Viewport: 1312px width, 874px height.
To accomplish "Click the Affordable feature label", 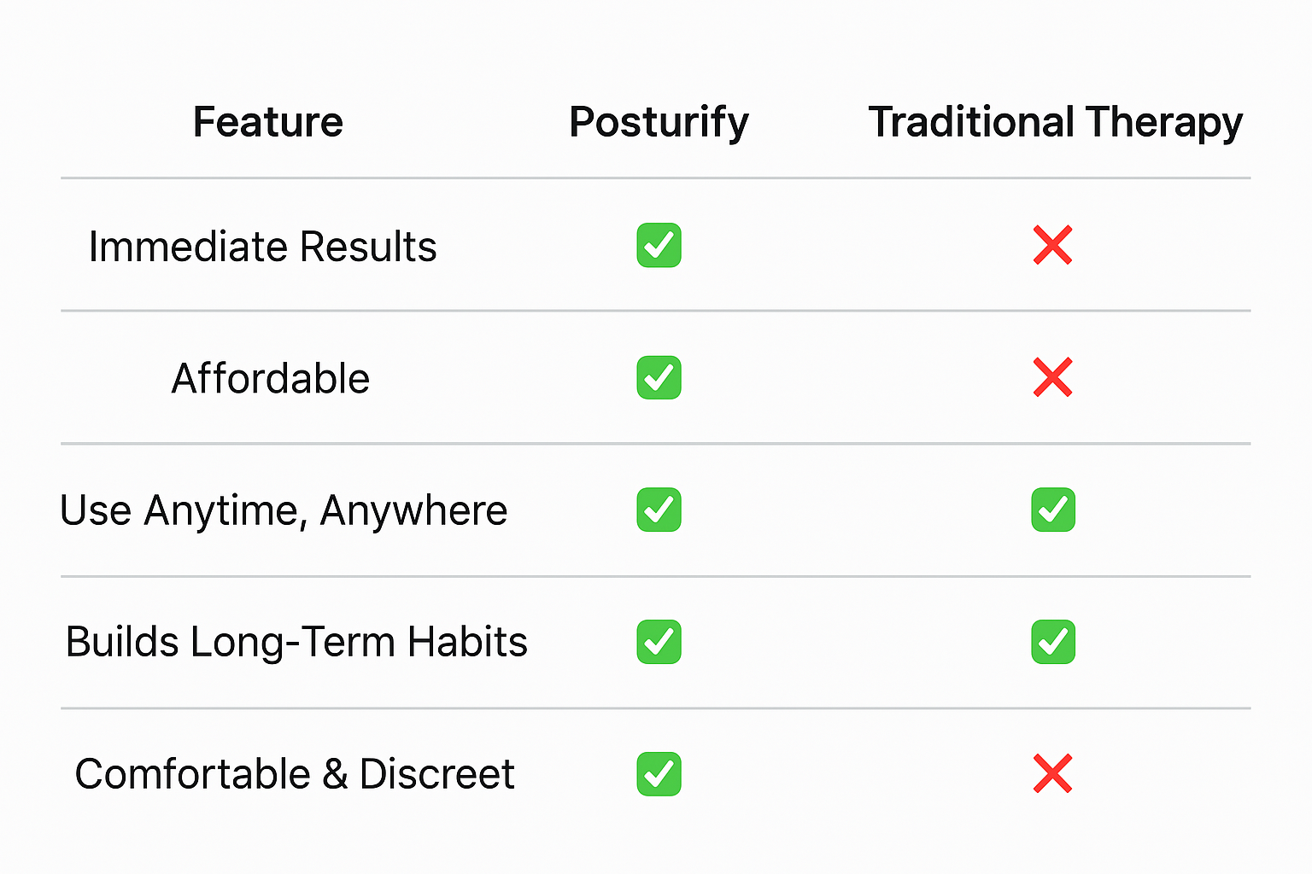I will tap(270, 378).
